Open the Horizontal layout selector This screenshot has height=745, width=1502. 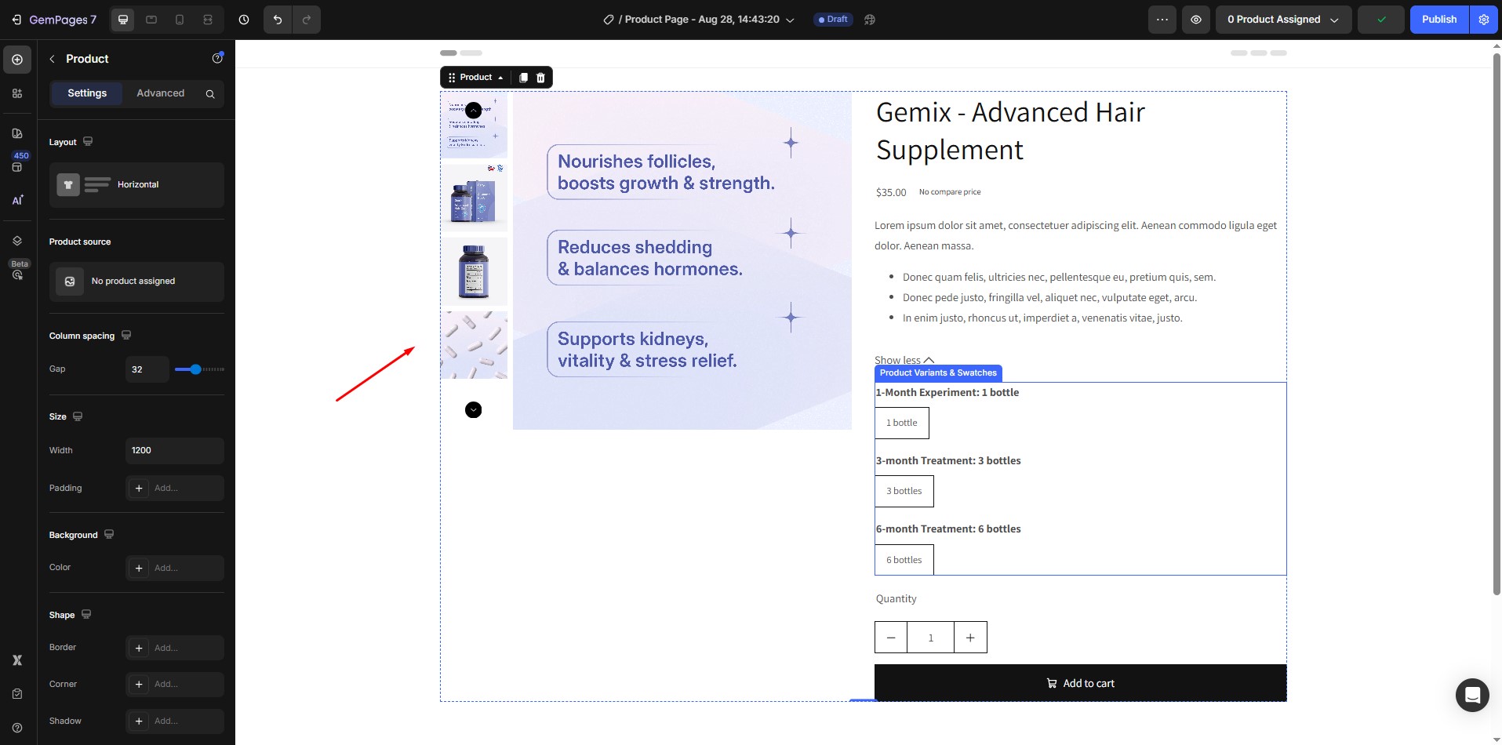[136, 185]
